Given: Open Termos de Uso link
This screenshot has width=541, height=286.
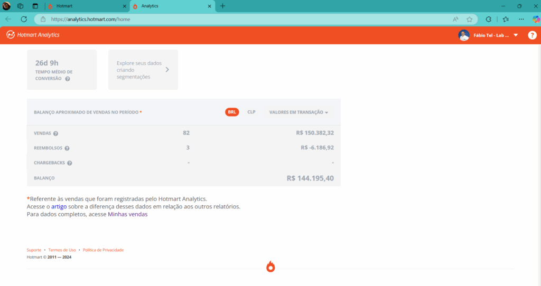Looking at the screenshot, I should (62, 250).
